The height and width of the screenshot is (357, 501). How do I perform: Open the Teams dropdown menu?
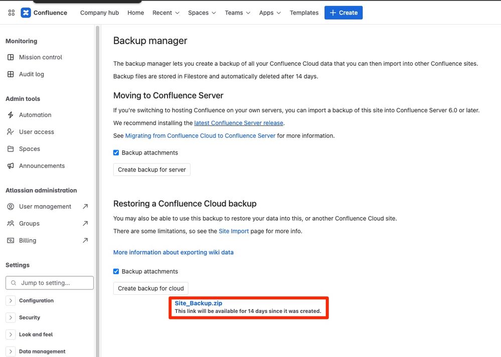coord(237,13)
